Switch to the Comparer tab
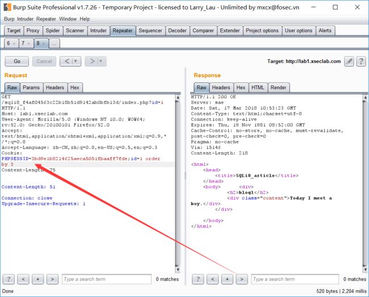This screenshot has width=369, height=297. [203, 31]
